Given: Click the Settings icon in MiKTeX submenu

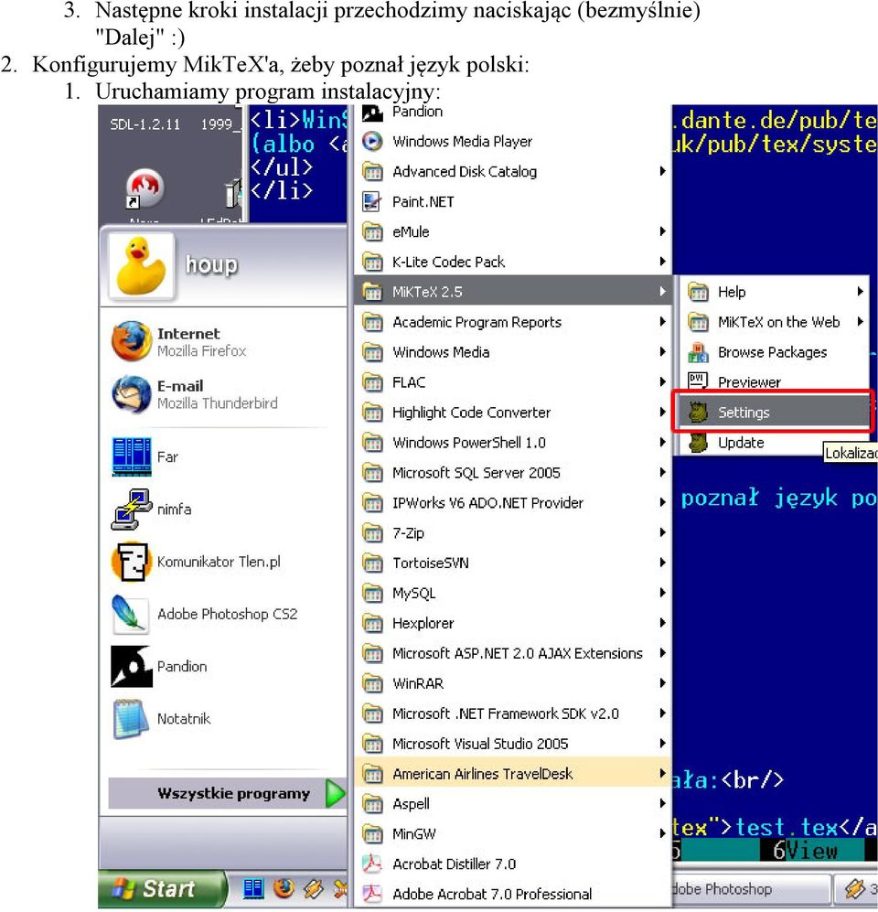Looking at the screenshot, I should (698, 412).
